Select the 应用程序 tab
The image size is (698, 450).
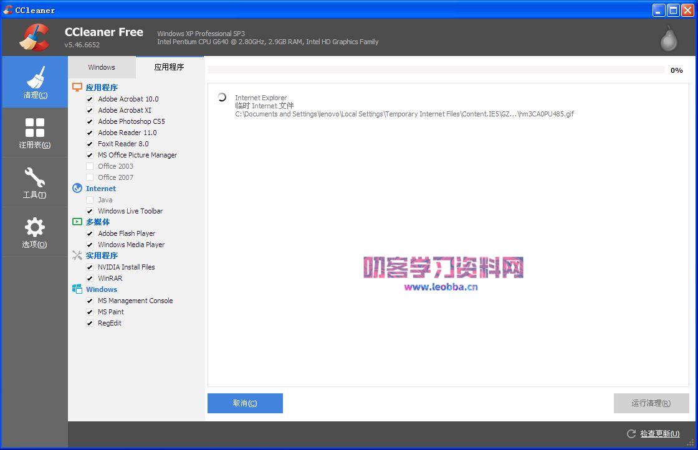tap(169, 67)
